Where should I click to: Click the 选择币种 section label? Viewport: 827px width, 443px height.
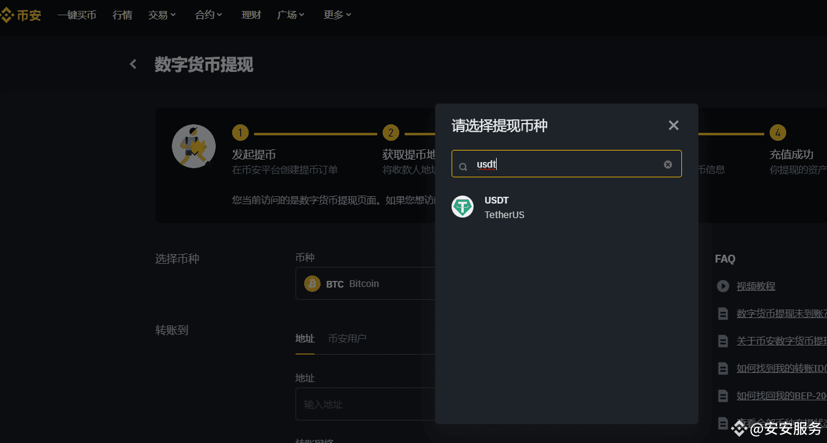tap(177, 259)
